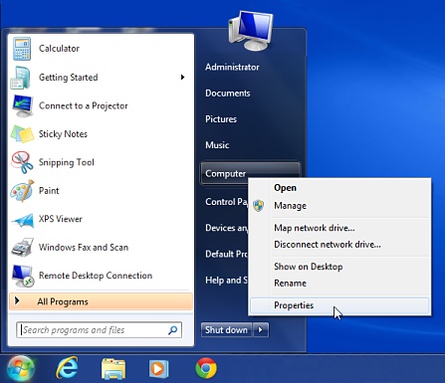This screenshot has height=383, width=445.
Task: Open the Sticky Notes icon
Action: 22,134
